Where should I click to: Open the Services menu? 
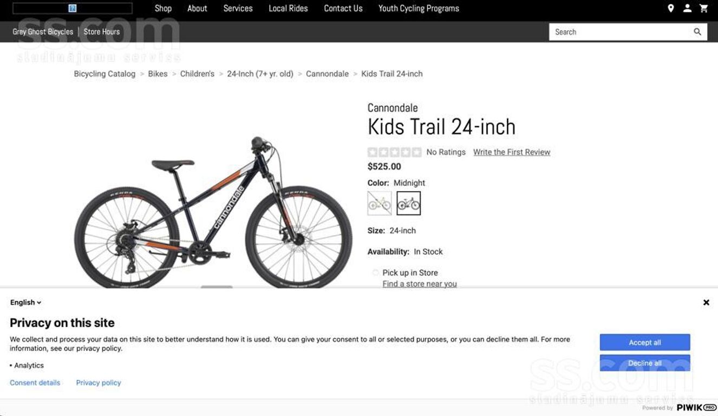238,8
